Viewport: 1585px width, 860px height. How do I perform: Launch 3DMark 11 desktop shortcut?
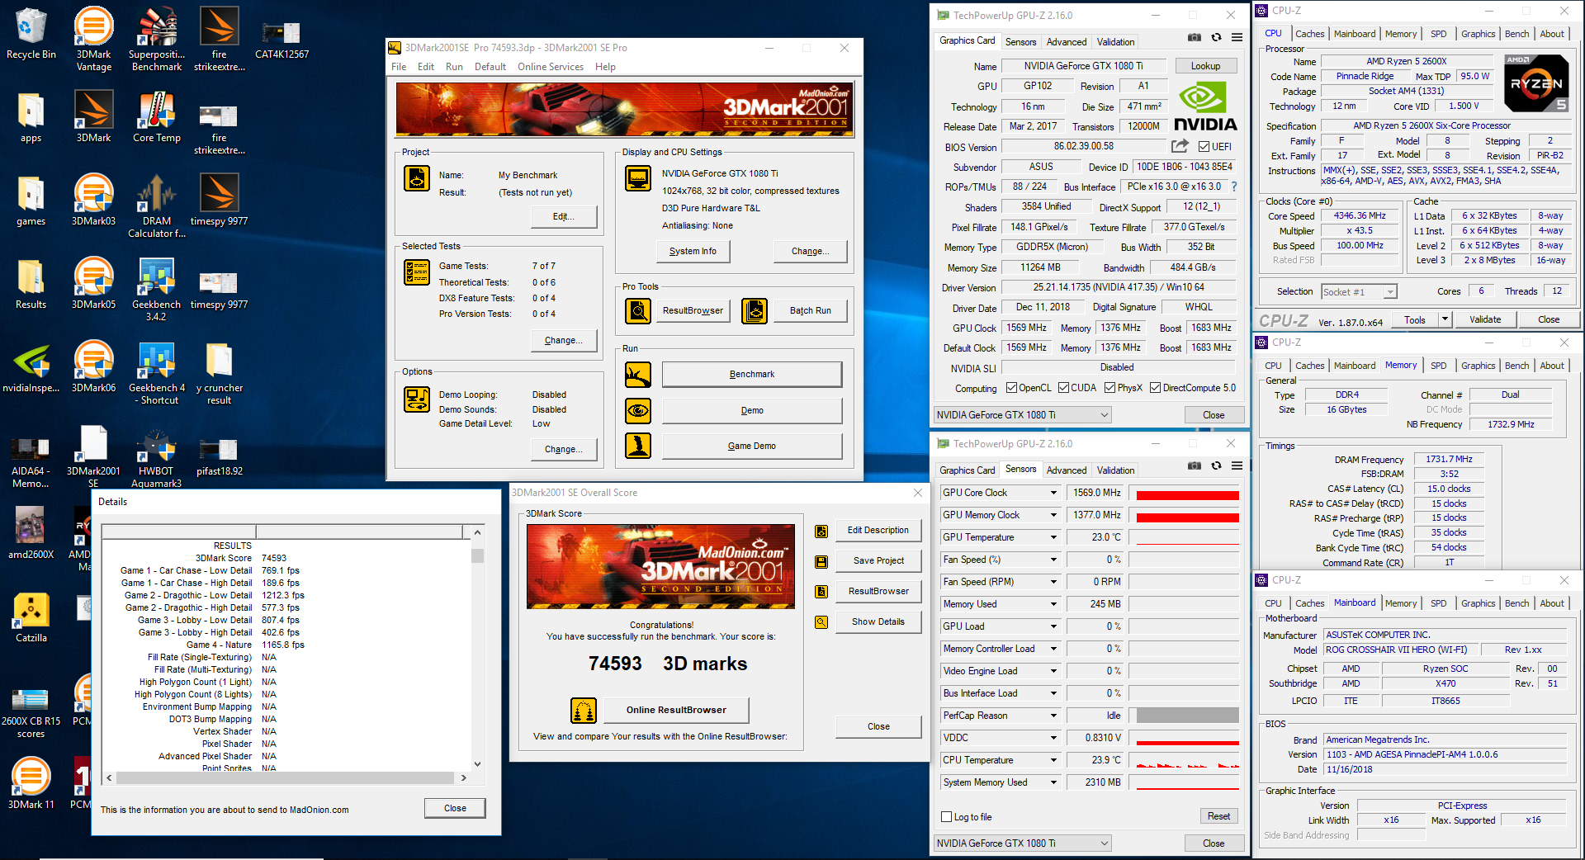(x=31, y=783)
